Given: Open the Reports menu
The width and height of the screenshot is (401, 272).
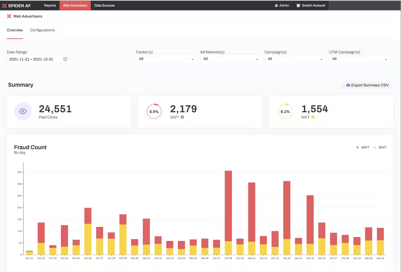Looking at the screenshot, I should point(50,5).
